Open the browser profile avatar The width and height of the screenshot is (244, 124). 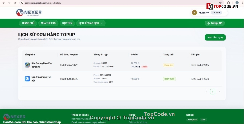coord(237,3)
